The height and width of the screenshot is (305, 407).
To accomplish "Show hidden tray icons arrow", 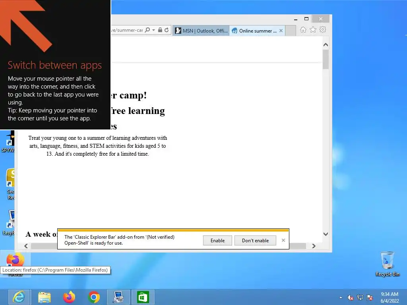I will [341, 297].
